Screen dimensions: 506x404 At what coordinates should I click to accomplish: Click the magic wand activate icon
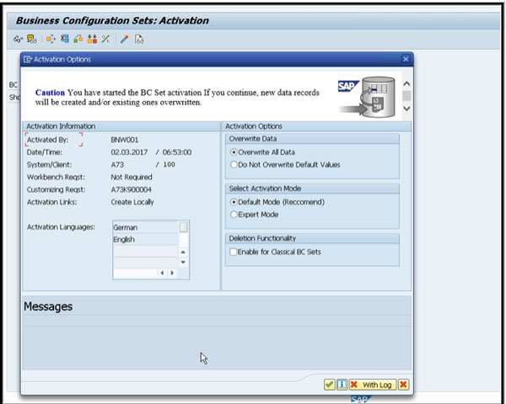tap(125, 40)
